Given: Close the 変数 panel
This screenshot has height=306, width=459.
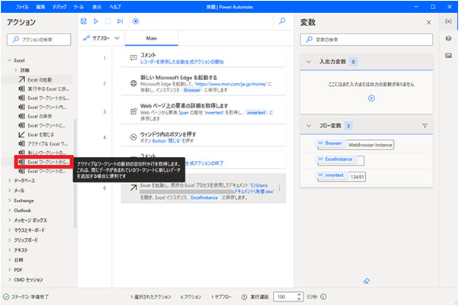Looking at the screenshot, I should (x=429, y=22).
